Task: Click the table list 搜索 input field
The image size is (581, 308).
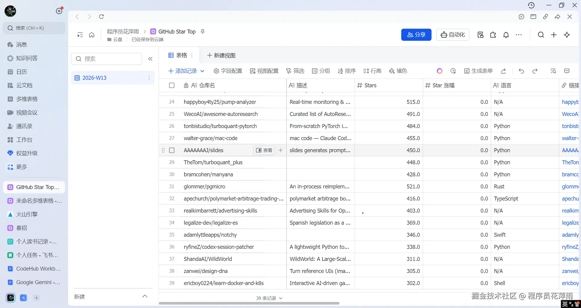Action: click(107, 59)
